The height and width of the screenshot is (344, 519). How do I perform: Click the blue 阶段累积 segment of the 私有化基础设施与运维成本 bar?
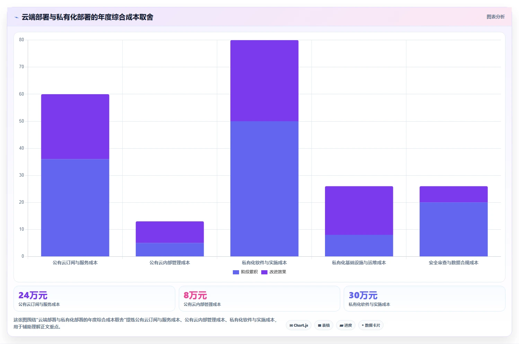tap(359, 246)
